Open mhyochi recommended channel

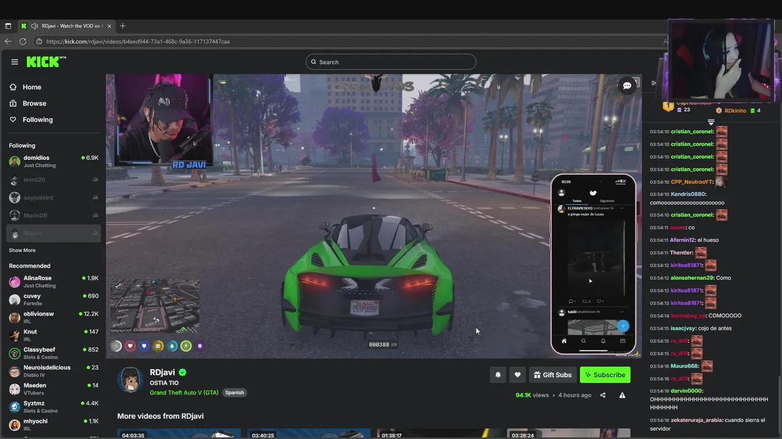54,424
